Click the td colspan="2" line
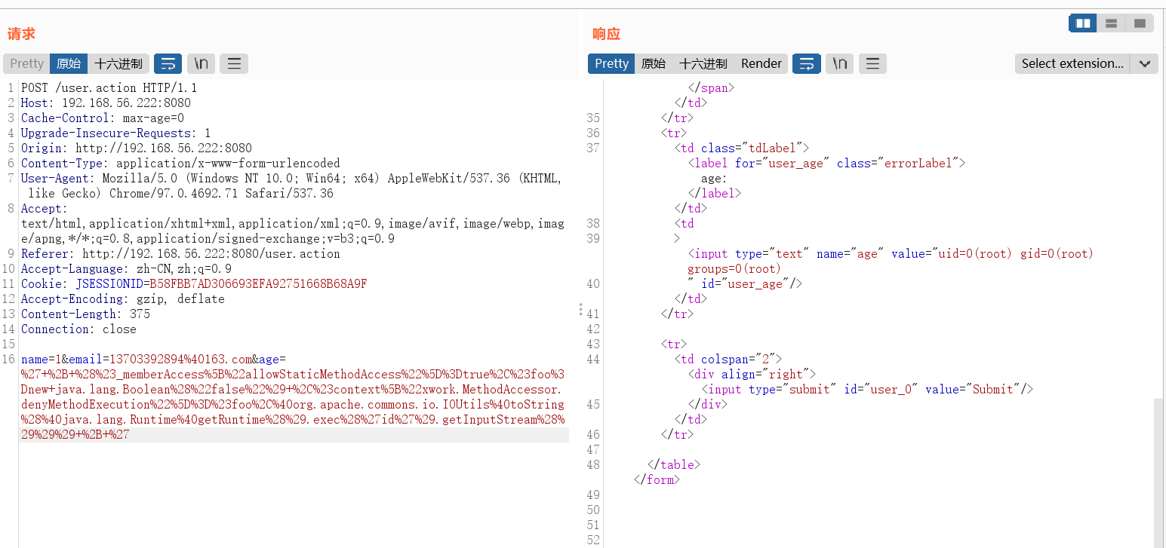Viewport: 1166px width, 548px height. point(728,360)
